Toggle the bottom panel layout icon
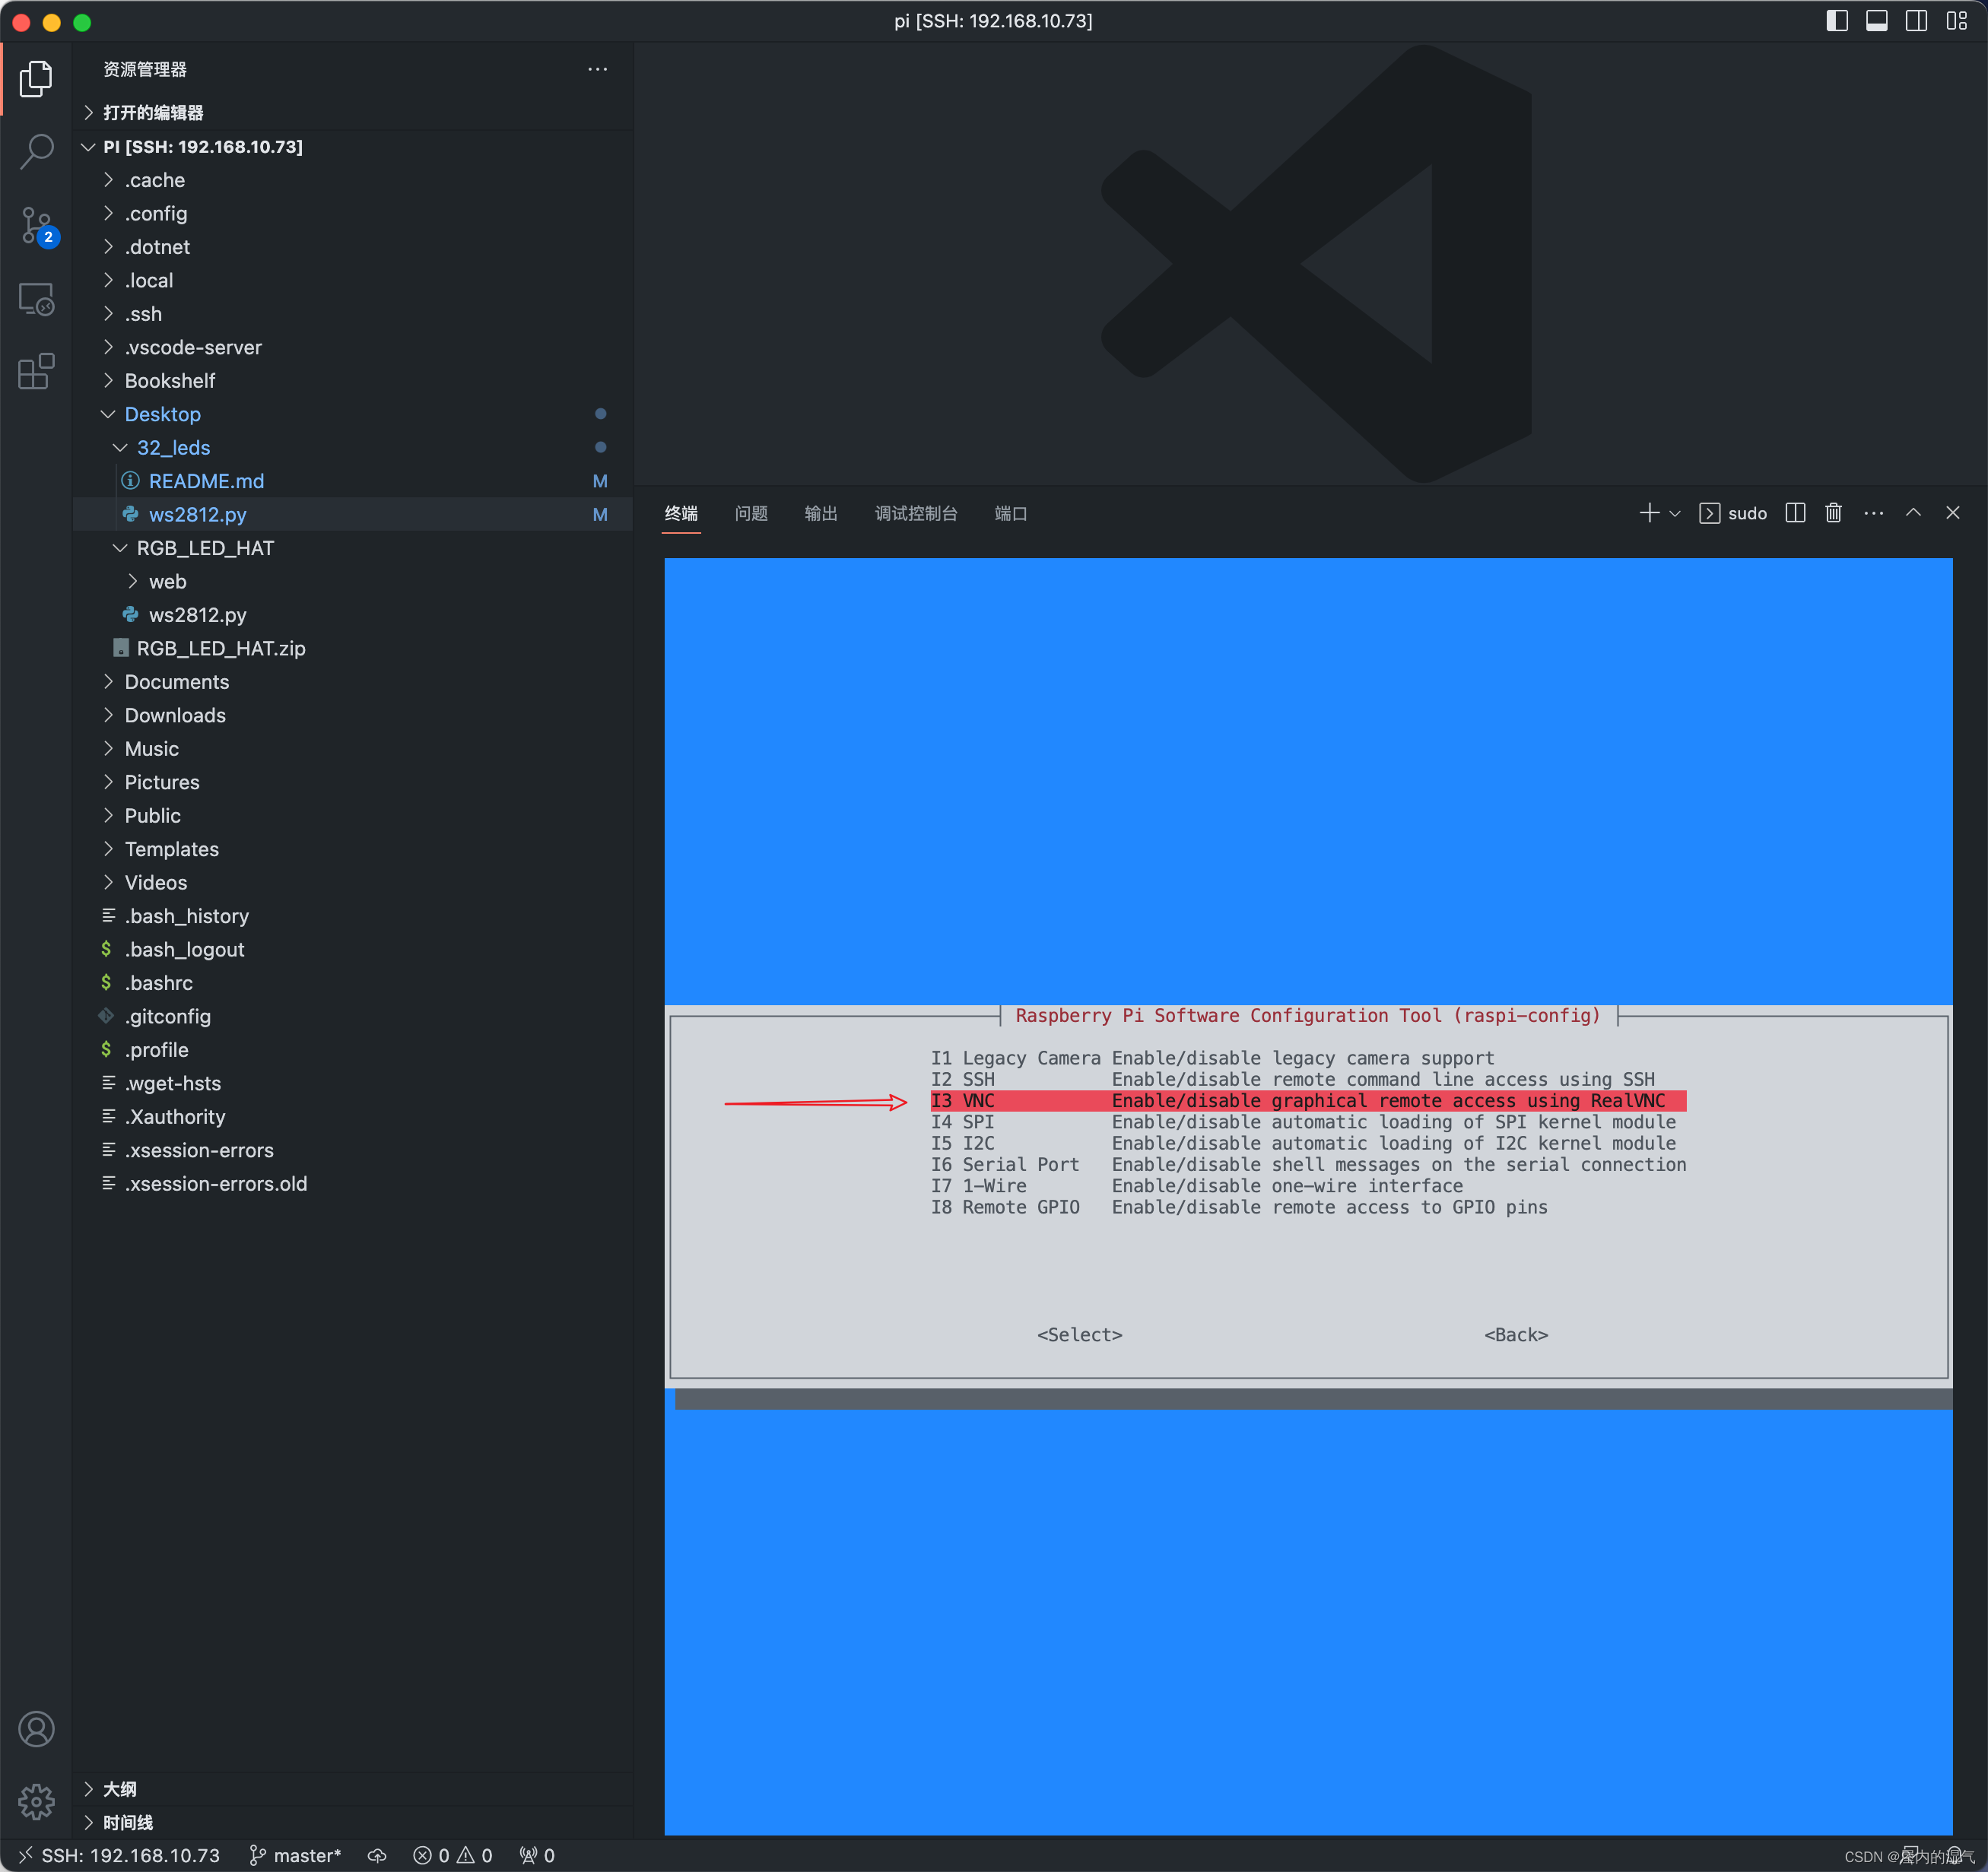1988x1872 pixels. tap(1876, 21)
